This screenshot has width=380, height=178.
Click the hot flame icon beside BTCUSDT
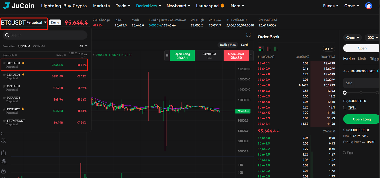click(23, 63)
